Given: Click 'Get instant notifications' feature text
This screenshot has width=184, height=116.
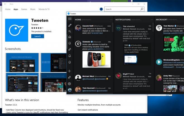Looking at the screenshot, I should [88, 110].
